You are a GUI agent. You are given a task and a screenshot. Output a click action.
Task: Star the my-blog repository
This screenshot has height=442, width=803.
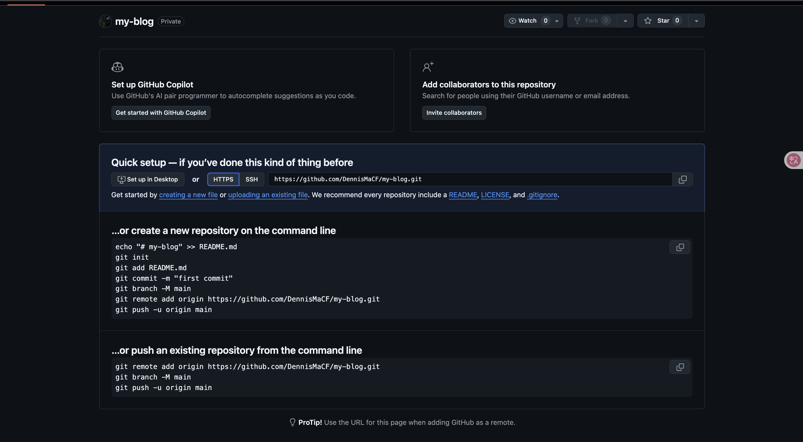662,20
